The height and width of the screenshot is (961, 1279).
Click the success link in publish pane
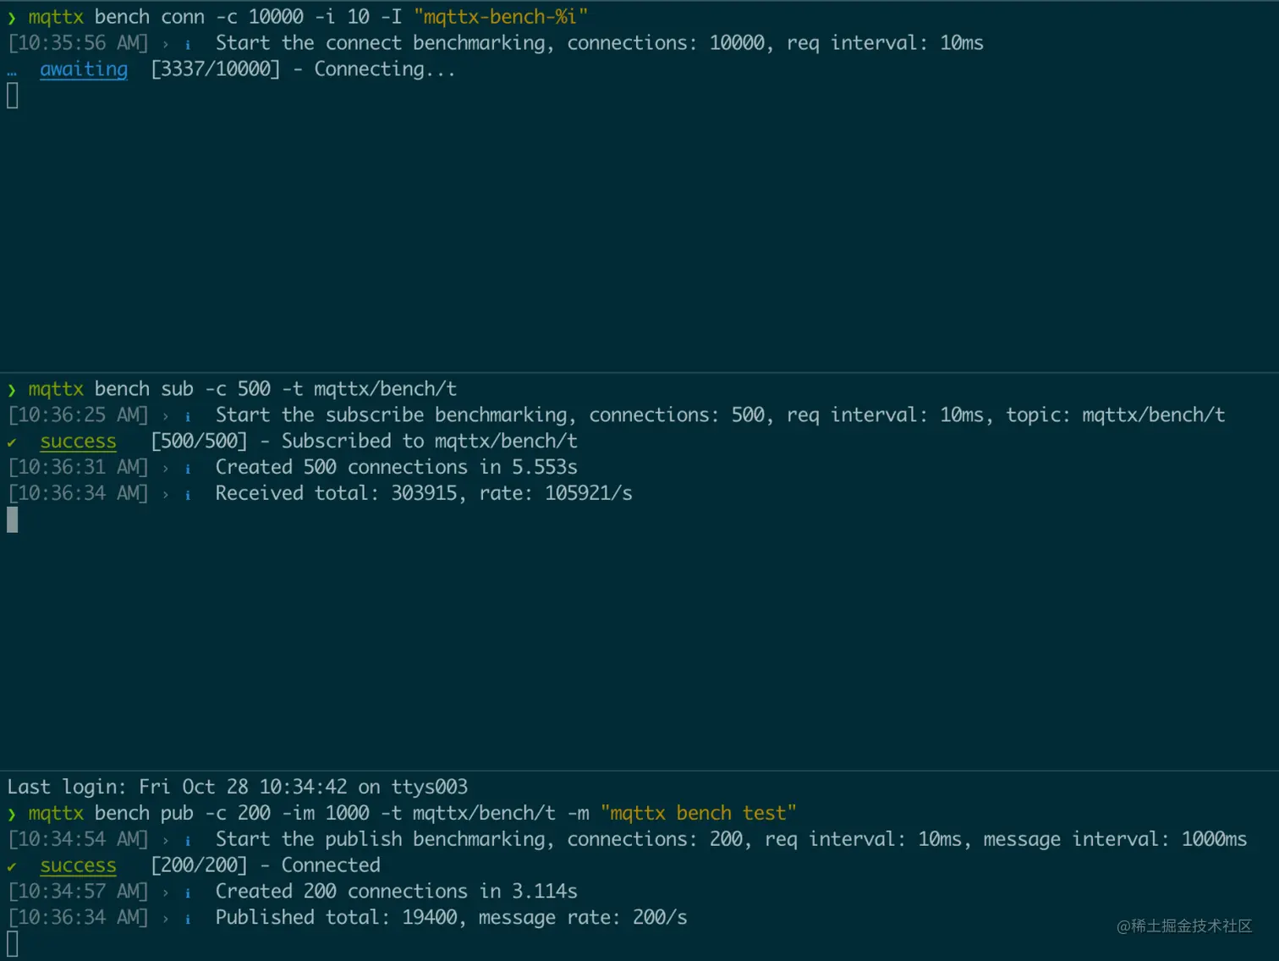coord(78,865)
